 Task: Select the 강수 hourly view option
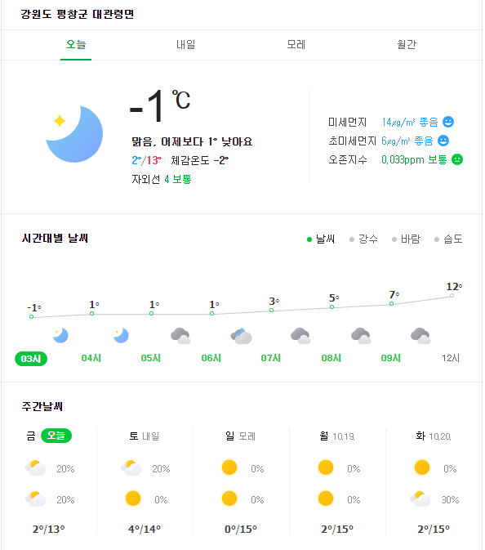[x=364, y=239]
